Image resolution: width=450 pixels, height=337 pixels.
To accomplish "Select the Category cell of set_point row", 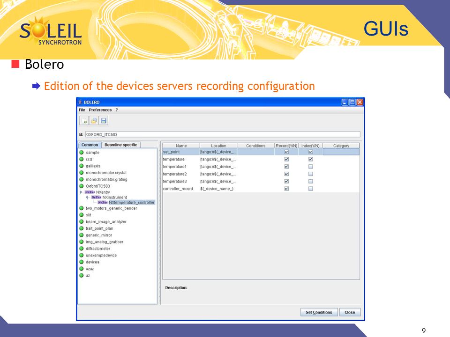I will pyautogui.click(x=341, y=152).
